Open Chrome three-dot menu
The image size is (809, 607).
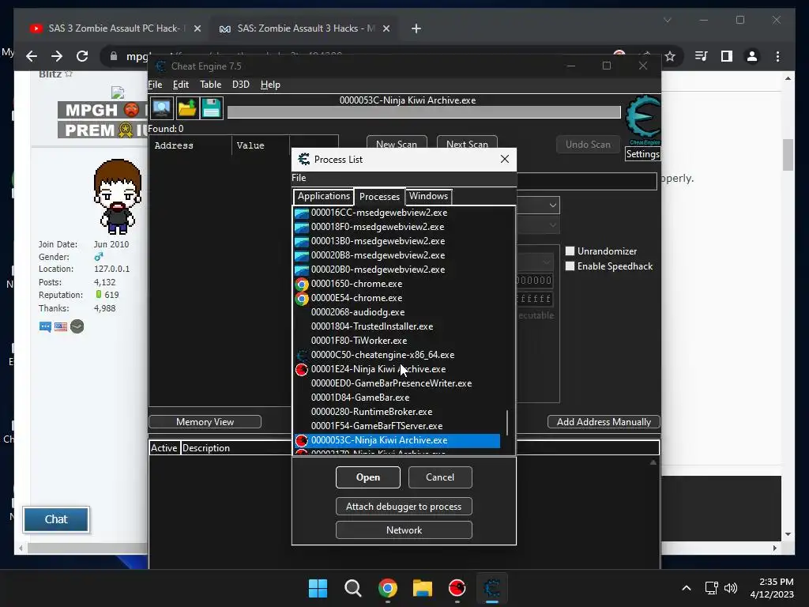(777, 56)
